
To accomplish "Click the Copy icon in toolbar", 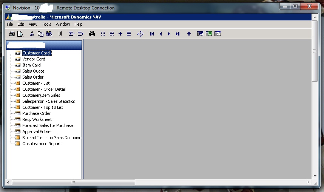I will click(x=40, y=34).
